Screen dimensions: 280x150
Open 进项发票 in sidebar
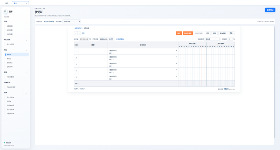[x=10, y=34]
